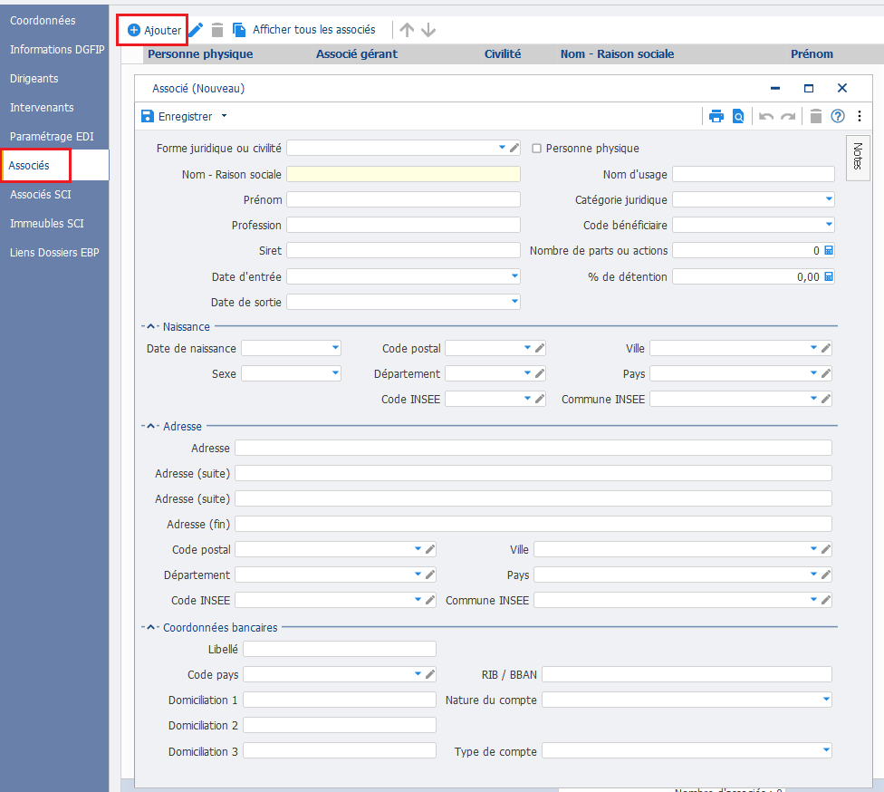Click the Prénom input field
Screen dimensions: 884x792
(x=403, y=199)
